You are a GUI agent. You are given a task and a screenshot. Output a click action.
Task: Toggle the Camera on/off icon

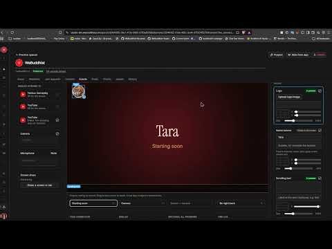[x=57, y=133]
